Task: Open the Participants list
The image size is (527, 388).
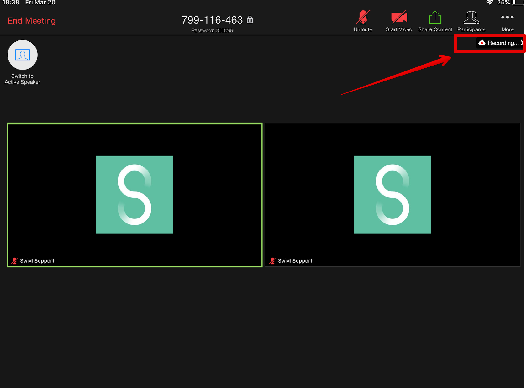Action: (471, 21)
